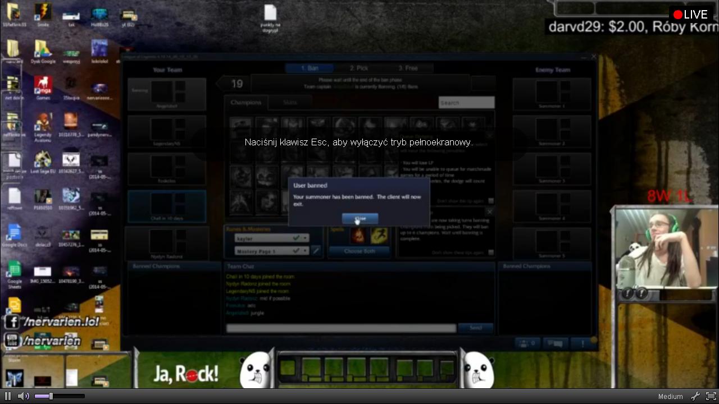Toggle fullscreen mode in the video player
This screenshot has width=719, height=404.
[711, 396]
